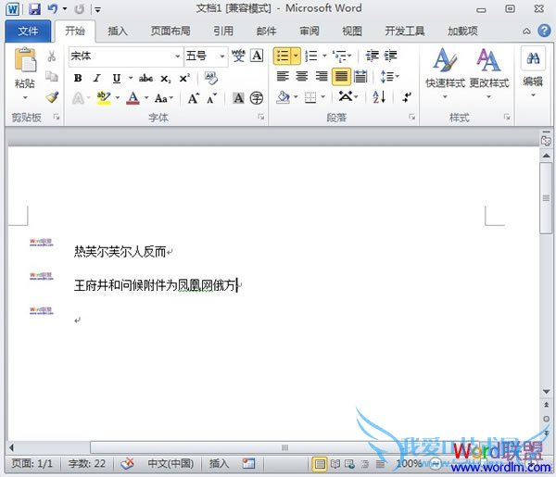
Task: Toggle bold formatting
Action: coord(78,78)
